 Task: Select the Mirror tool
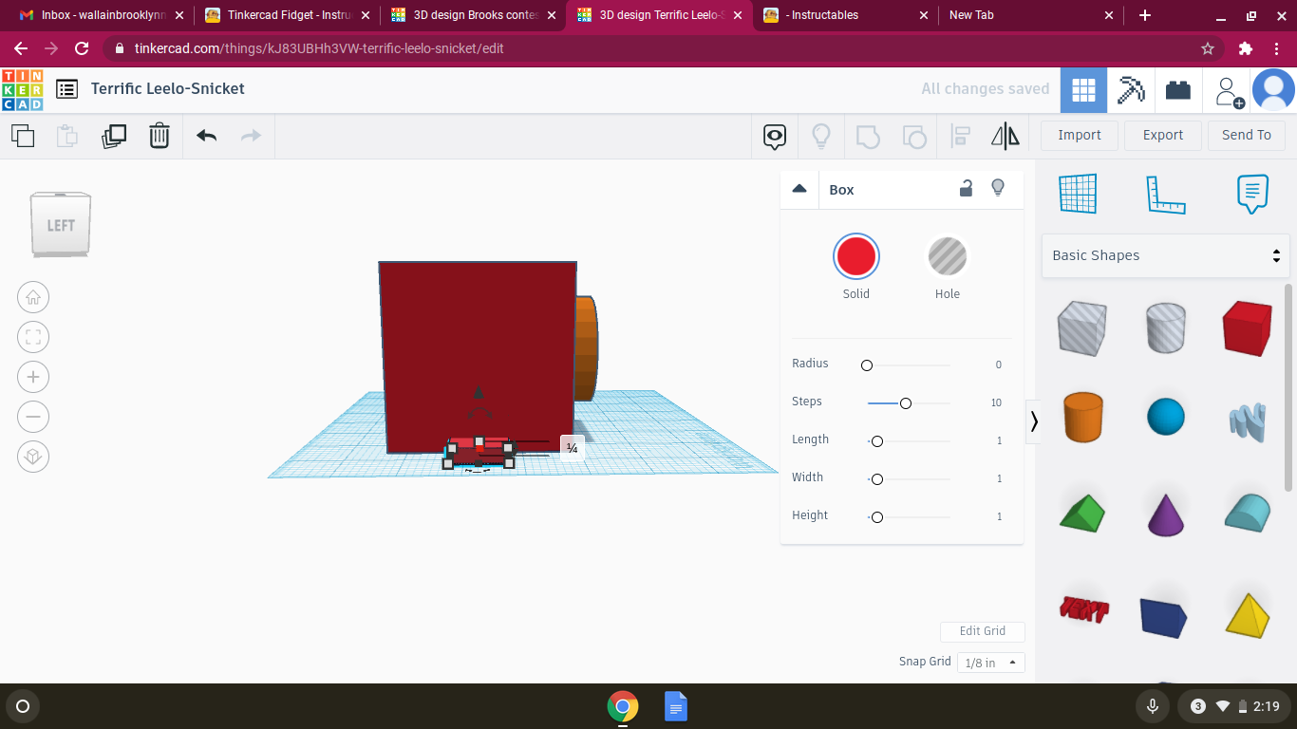(x=1006, y=137)
